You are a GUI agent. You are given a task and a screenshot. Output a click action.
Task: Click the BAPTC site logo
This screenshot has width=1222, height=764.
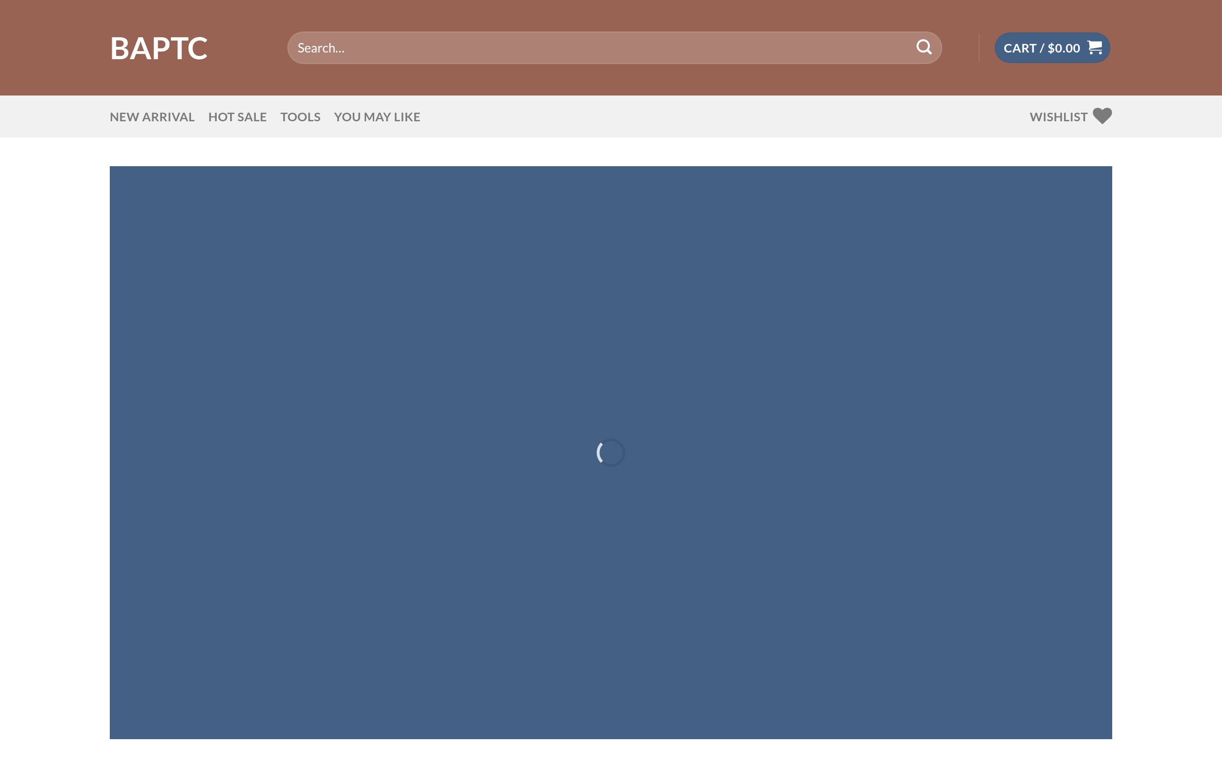coord(158,49)
